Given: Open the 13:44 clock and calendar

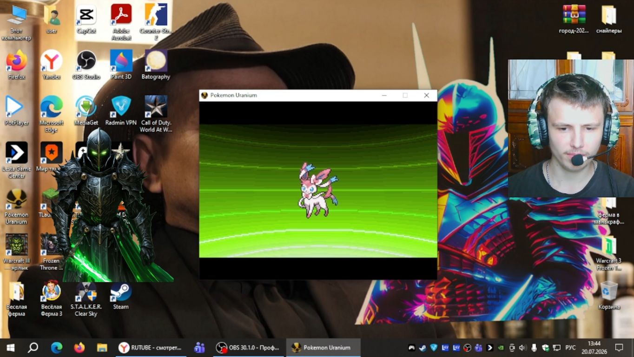Looking at the screenshot, I should click(x=594, y=348).
